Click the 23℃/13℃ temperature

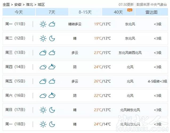(102, 110)
